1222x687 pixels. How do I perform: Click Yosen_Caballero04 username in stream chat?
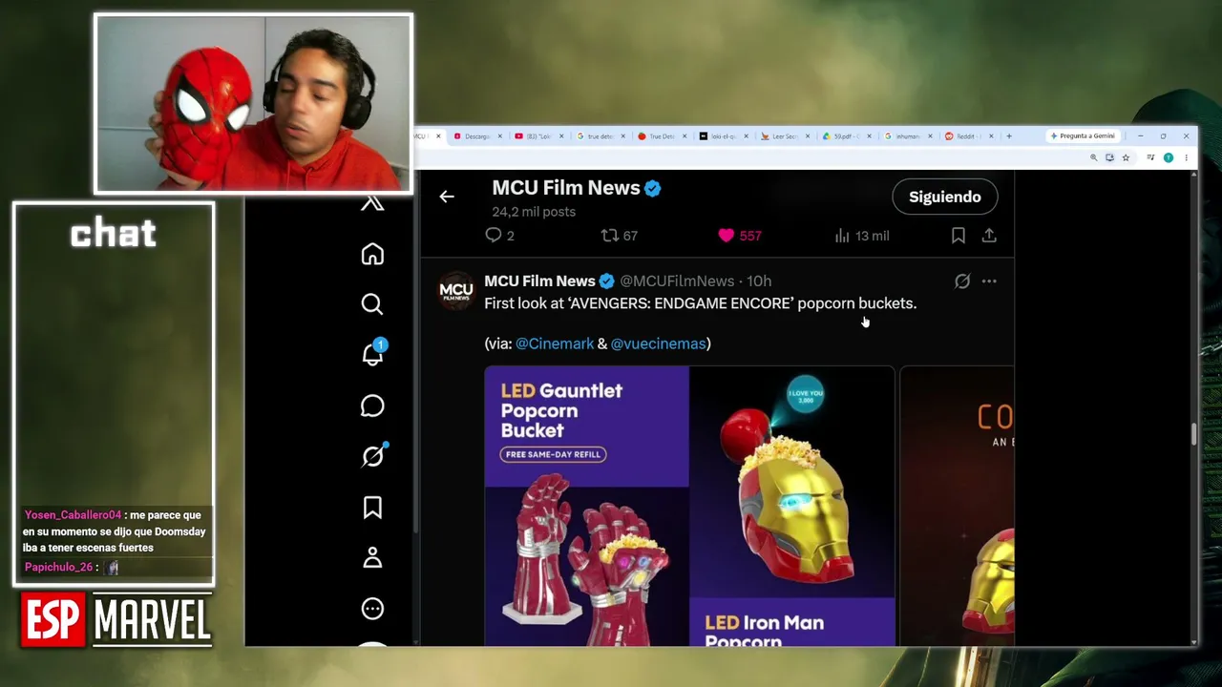(x=74, y=515)
